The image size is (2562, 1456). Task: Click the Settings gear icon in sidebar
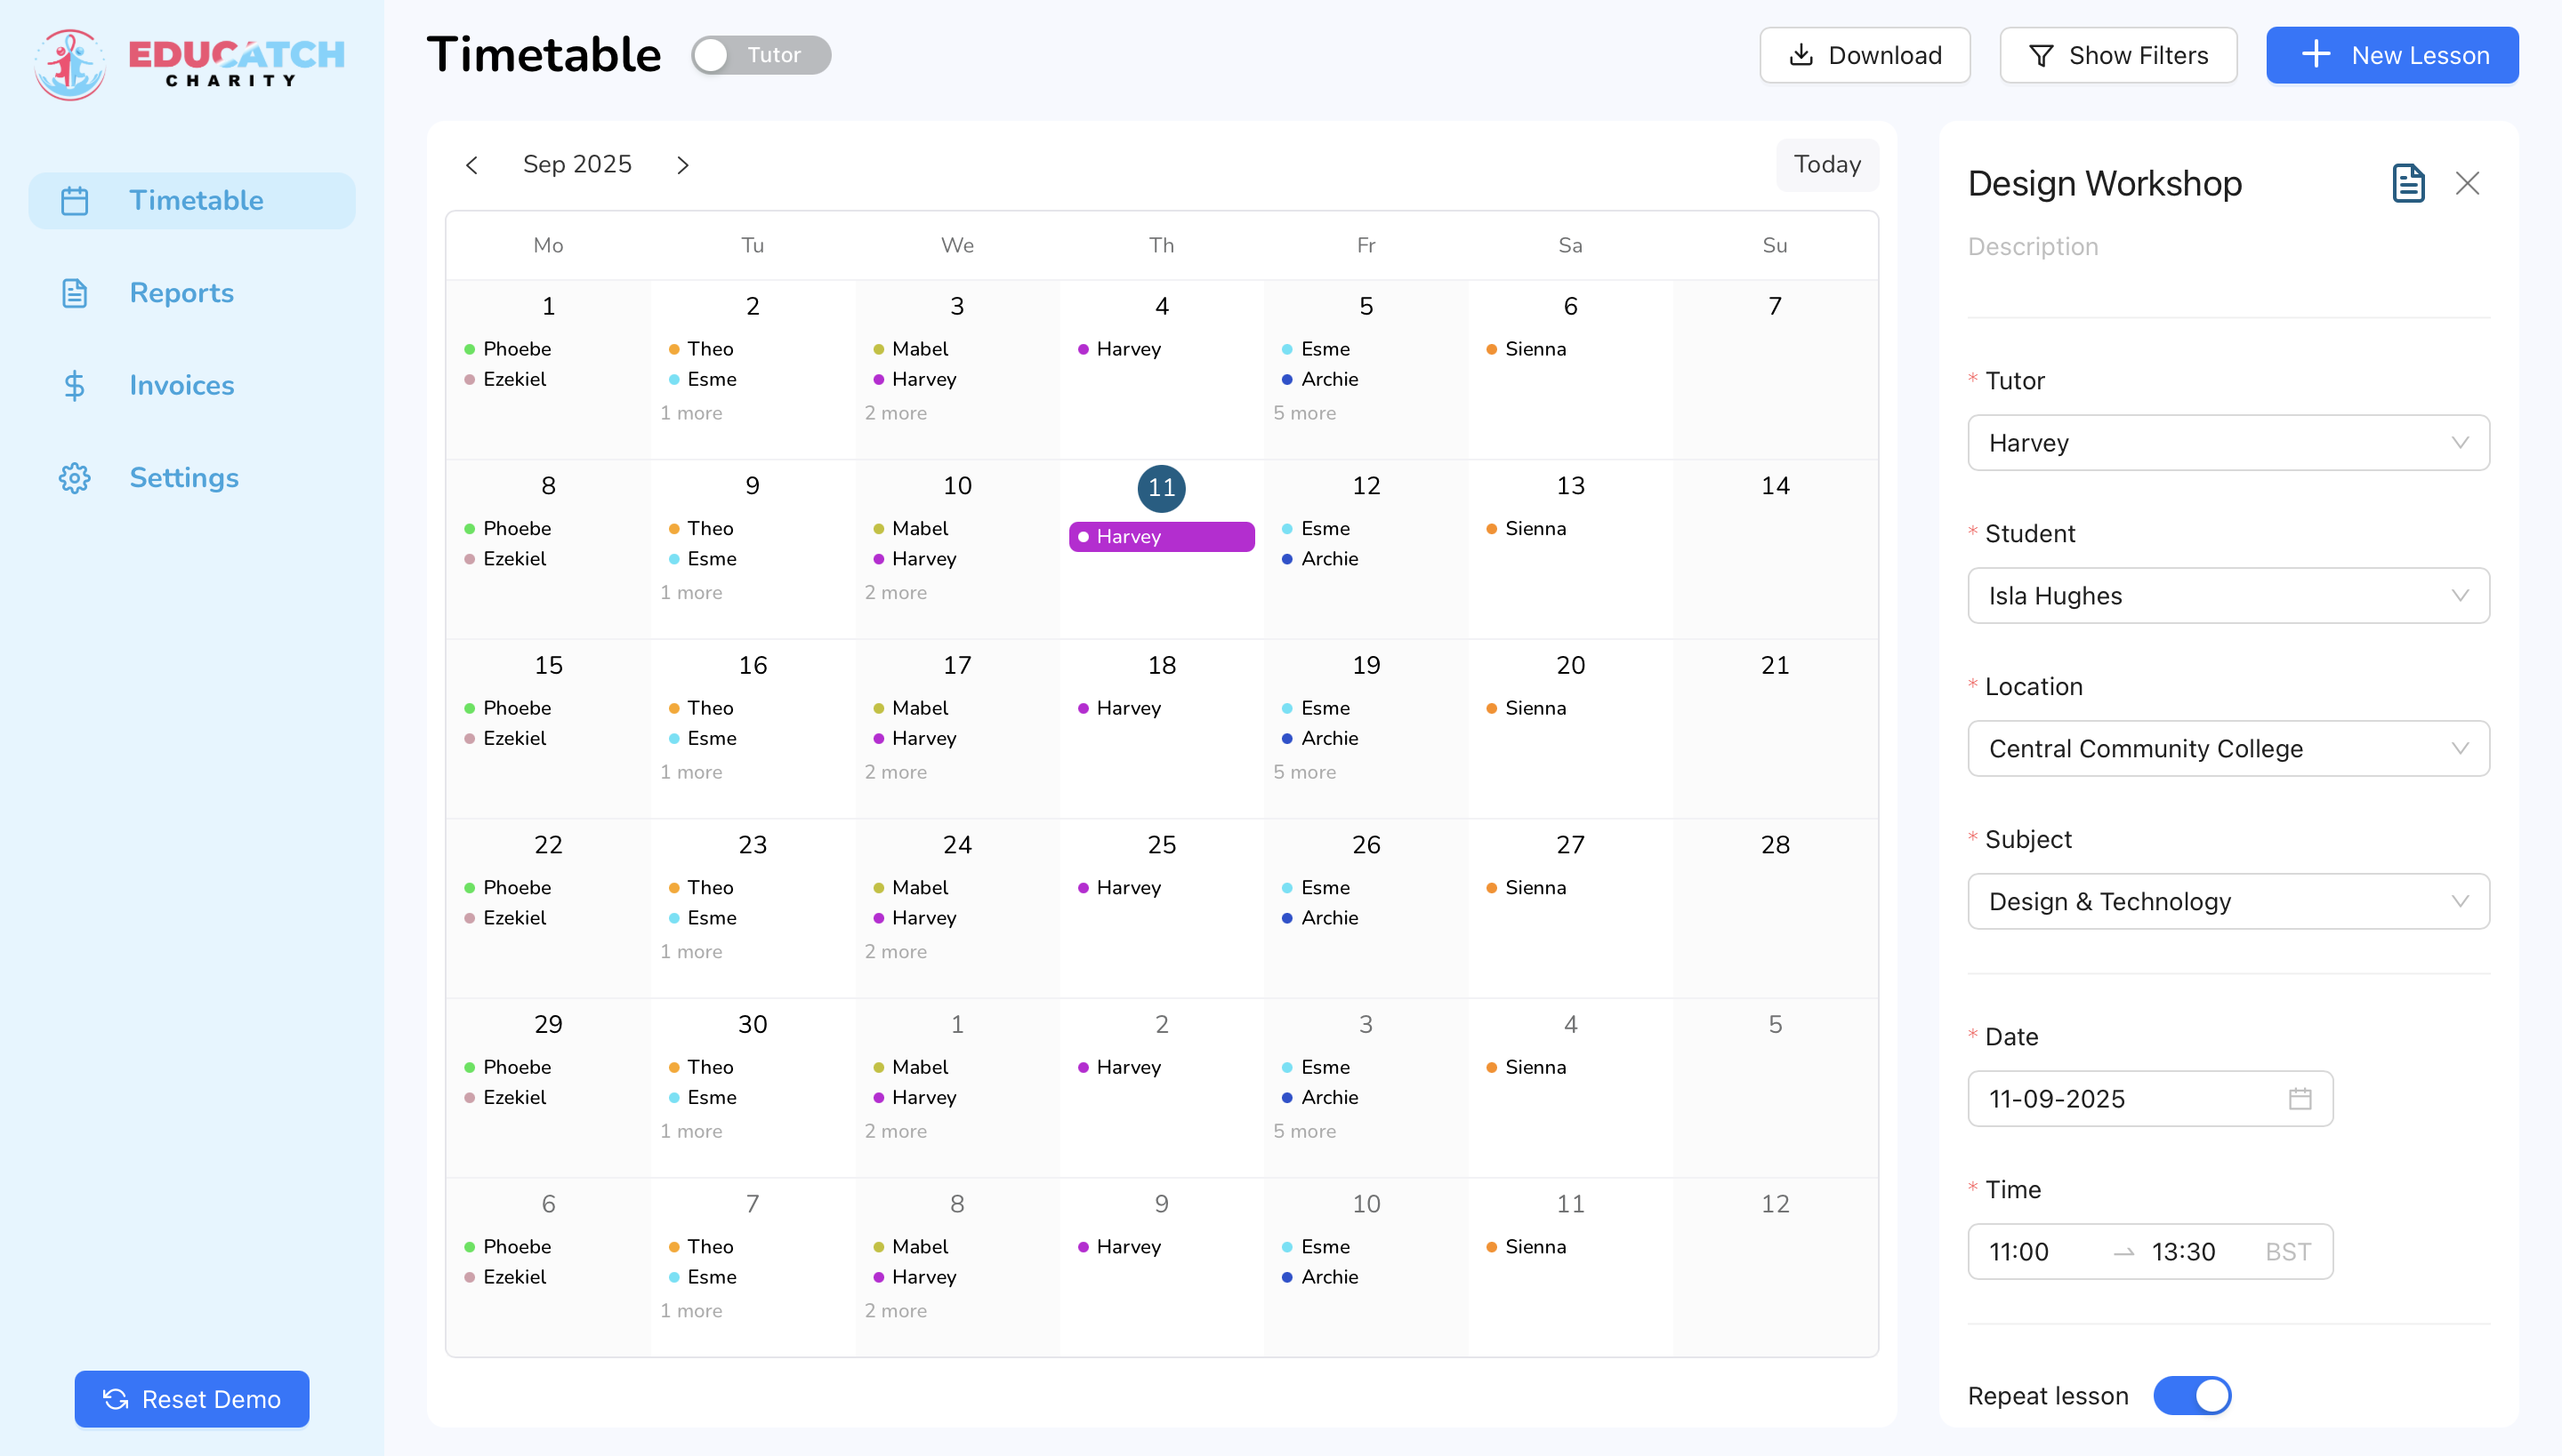coord(75,478)
